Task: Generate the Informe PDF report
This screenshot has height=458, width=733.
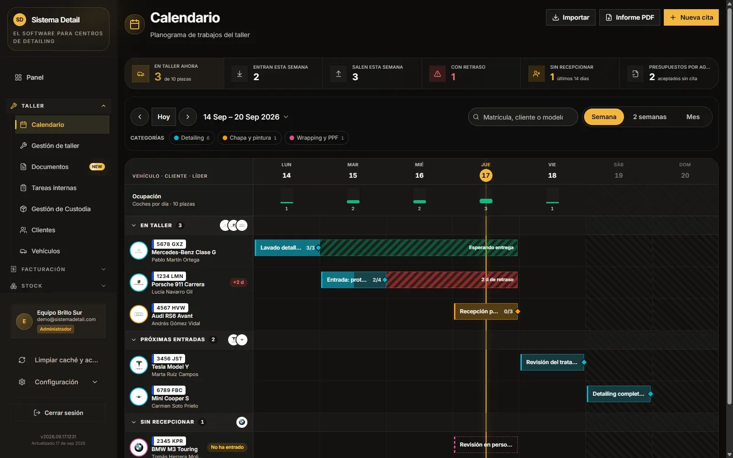Action: coord(629,17)
